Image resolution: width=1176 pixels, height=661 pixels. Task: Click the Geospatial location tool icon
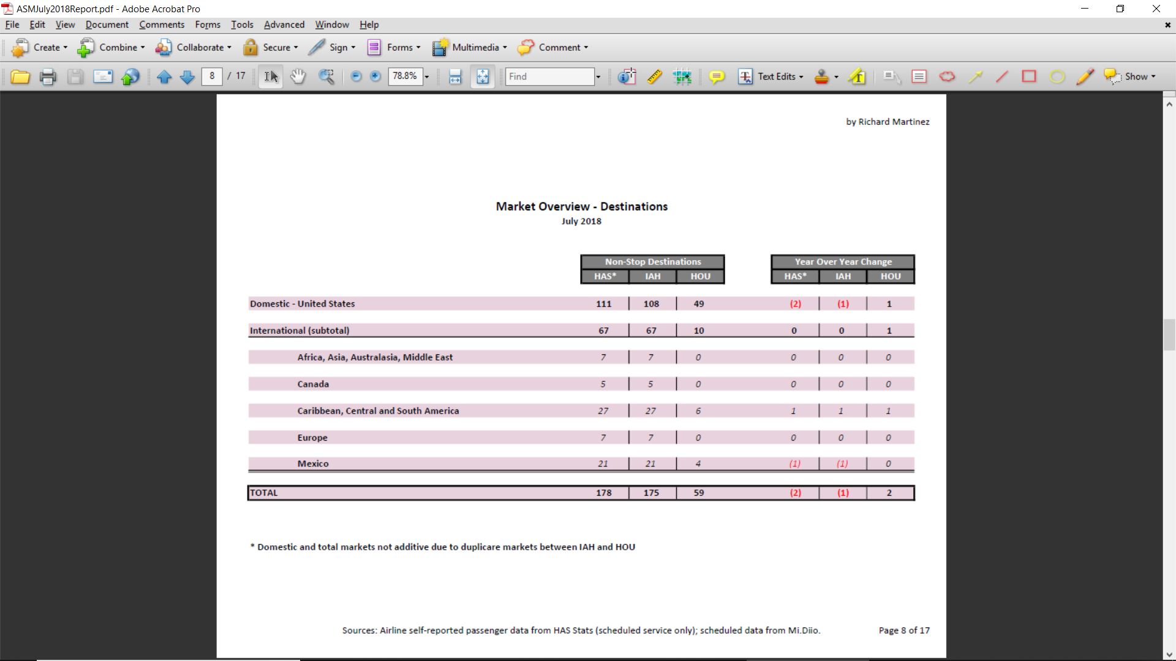tap(682, 77)
